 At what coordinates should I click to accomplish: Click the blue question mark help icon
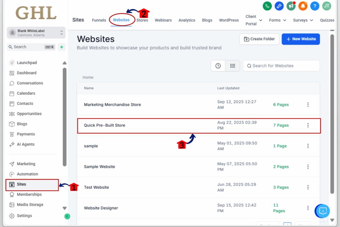(x=315, y=6)
